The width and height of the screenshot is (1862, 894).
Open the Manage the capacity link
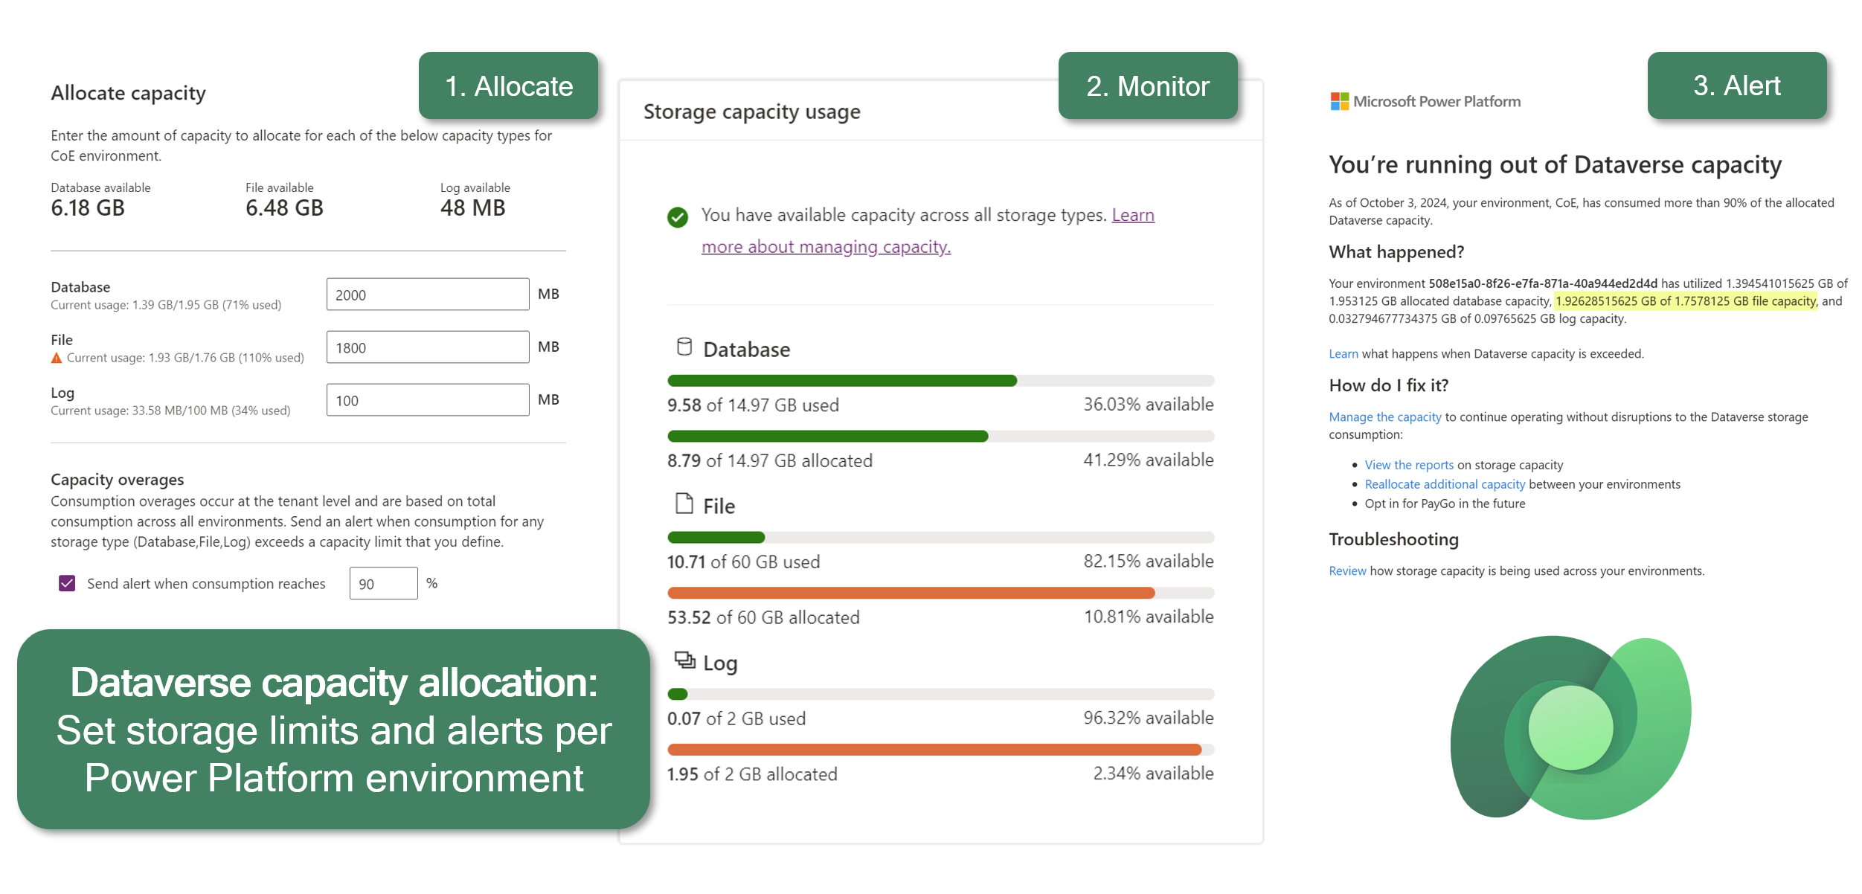[x=1385, y=417]
